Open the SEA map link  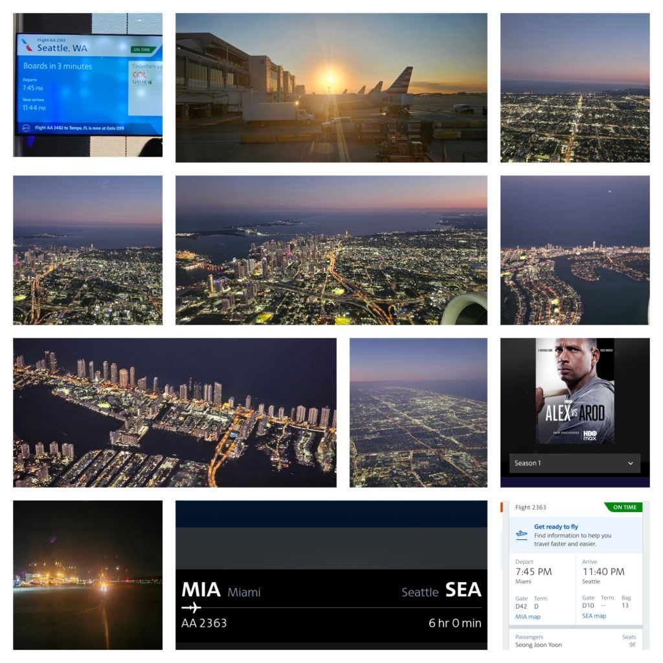pos(594,616)
